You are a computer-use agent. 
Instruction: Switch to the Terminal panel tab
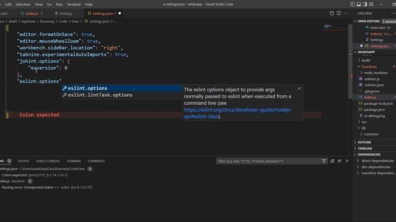[74, 161]
